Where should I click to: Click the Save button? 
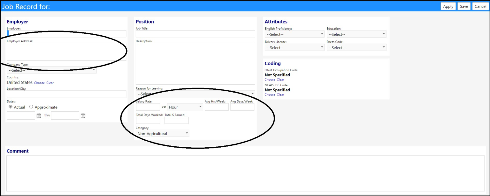point(464,6)
